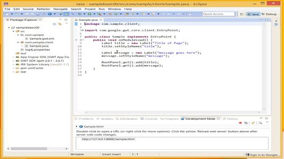Switch to the Javadoc tab

105,119
